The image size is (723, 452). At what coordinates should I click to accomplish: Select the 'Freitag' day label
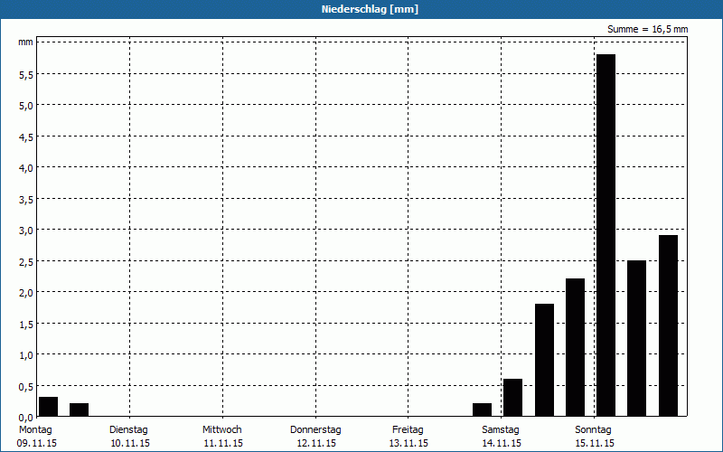pos(408,430)
